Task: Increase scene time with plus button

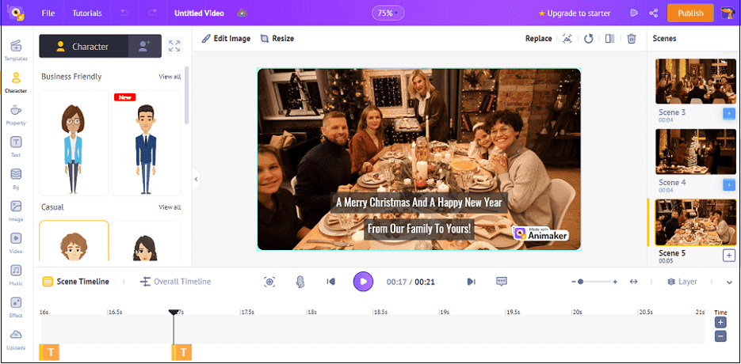Action: [x=720, y=323]
